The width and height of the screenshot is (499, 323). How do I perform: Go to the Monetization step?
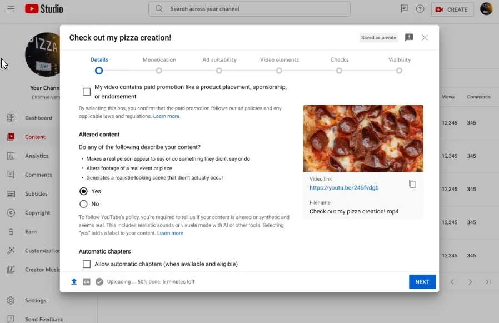(159, 71)
